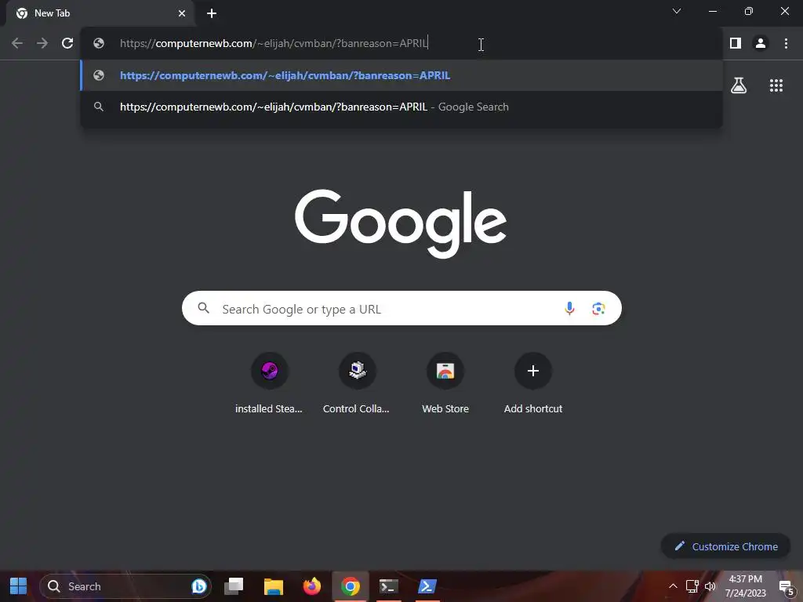
Task: Click the address bar URL text
Action: click(x=274, y=44)
